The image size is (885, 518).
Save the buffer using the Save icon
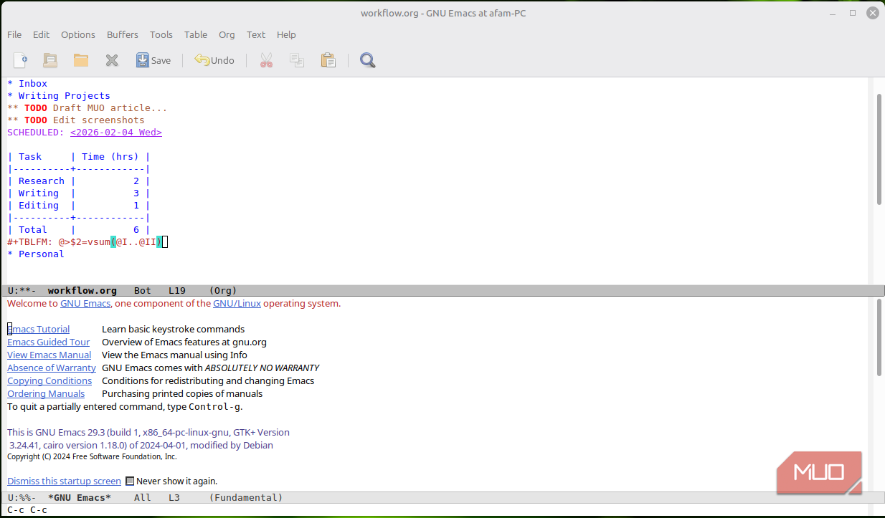click(x=153, y=60)
